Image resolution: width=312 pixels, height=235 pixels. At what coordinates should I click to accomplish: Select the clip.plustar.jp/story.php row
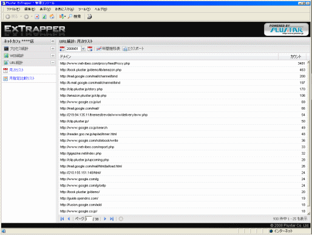coord(183,89)
